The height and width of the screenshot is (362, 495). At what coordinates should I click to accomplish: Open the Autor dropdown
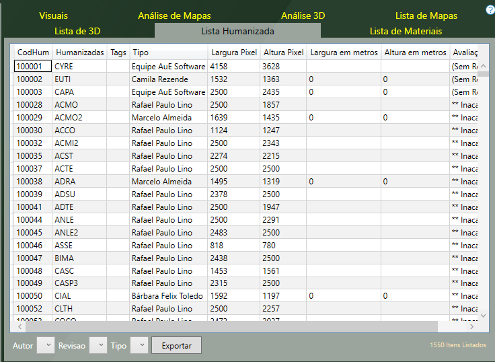point(45,345)
